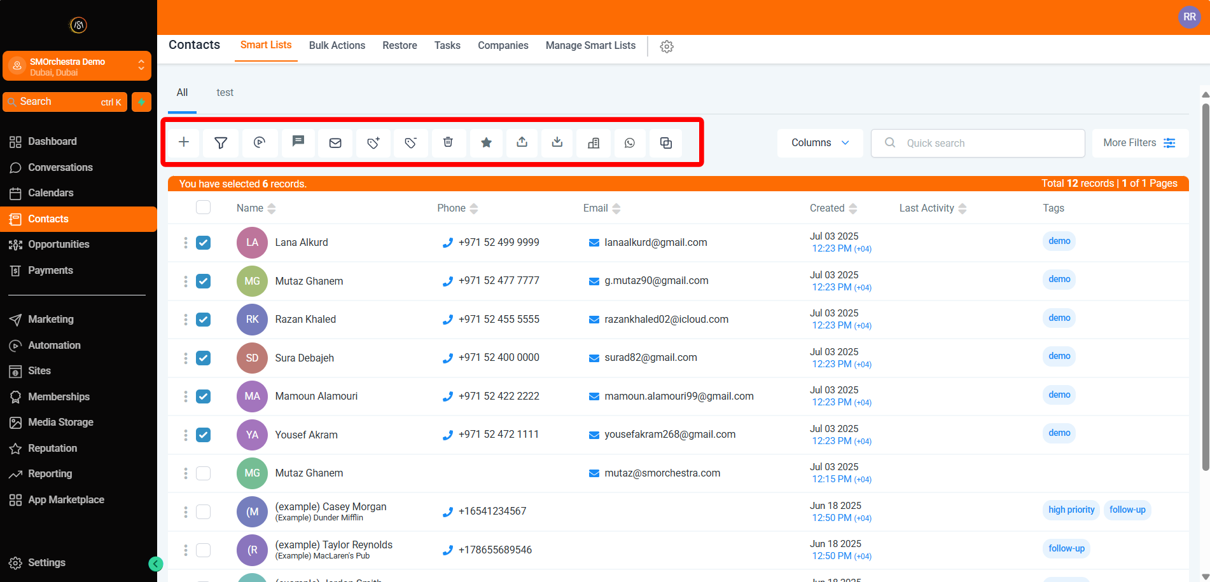Open the SMOrchestra Demo account switcher

click(x=77, y=66)
